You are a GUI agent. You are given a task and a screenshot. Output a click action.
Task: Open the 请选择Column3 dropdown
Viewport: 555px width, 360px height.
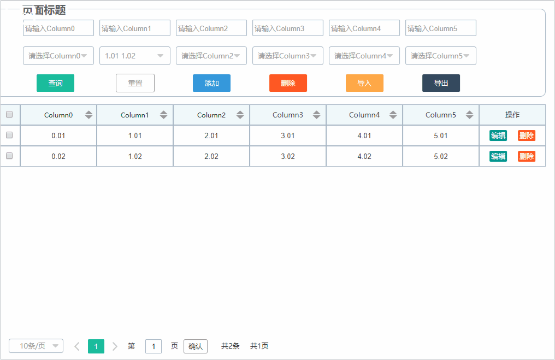(288, 56)
